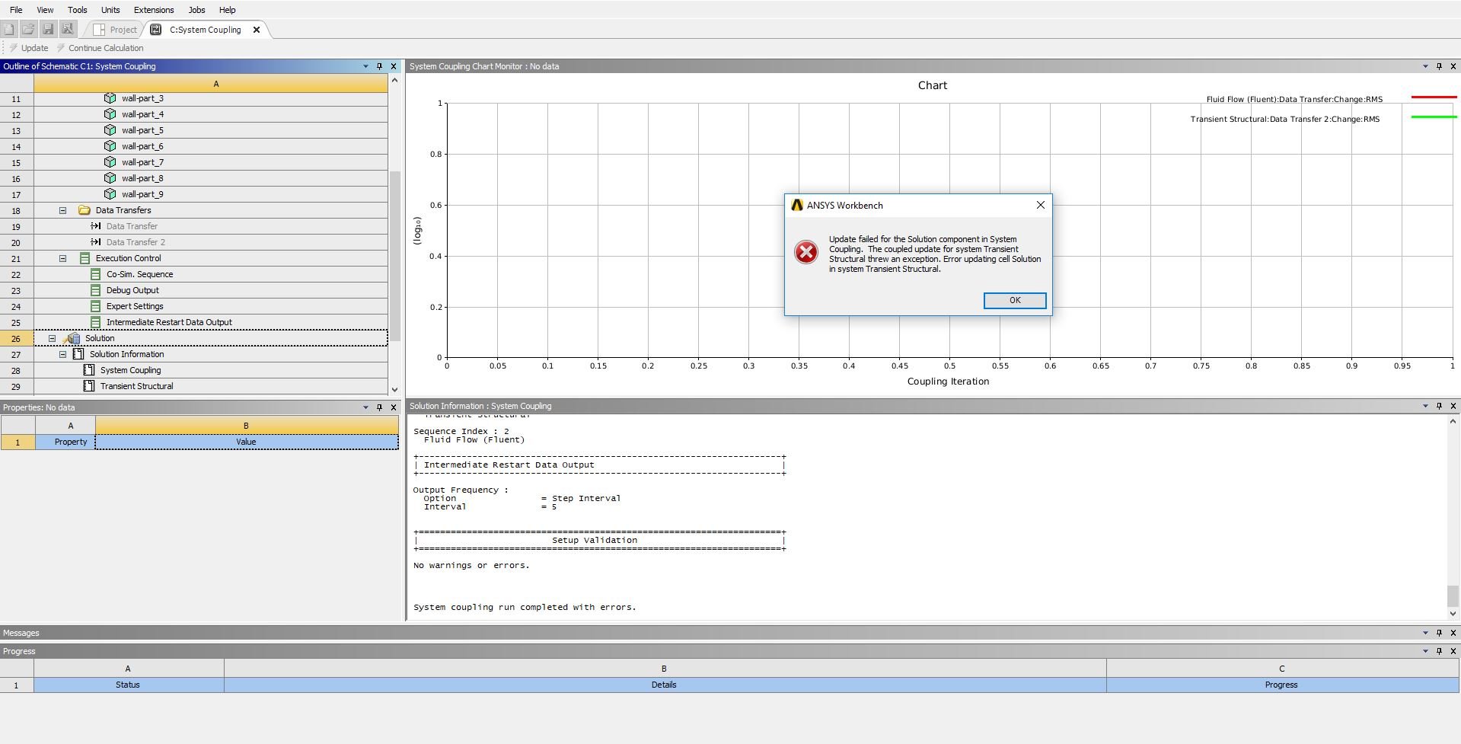Pin the Chart Monitor panel
1461x744 pixels.
coord(1439,66)
